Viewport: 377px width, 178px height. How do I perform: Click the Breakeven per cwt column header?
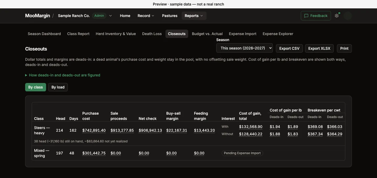pos(324,110)
